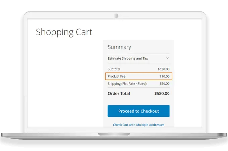Screen dimensions: 228x151
Task: Click the $10.00 product fee amount
Action: [x=164, y=77]
